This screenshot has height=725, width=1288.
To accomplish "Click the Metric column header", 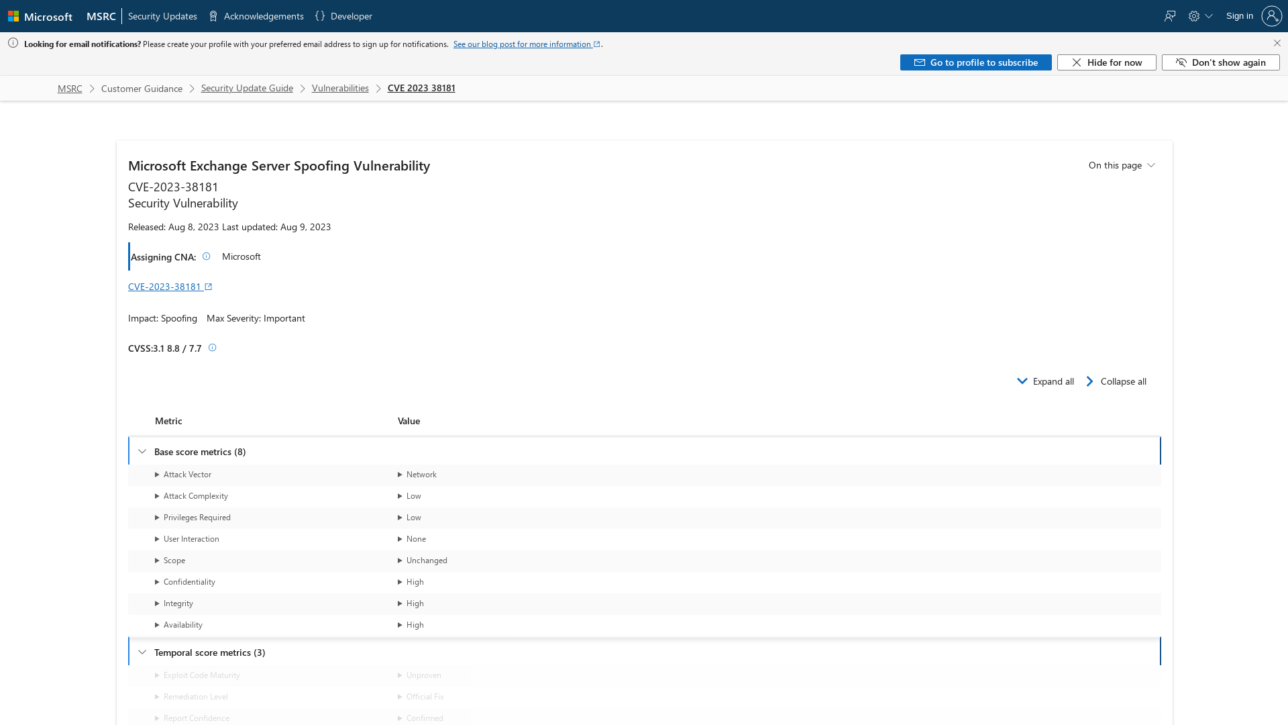I will click(168, 421).
